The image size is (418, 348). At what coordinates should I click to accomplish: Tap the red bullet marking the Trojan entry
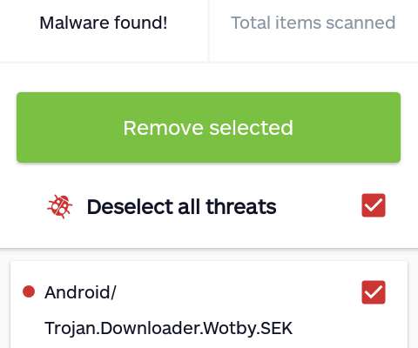29,291
